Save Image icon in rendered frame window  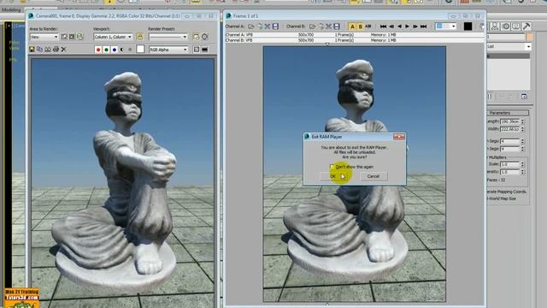(32, 50)
